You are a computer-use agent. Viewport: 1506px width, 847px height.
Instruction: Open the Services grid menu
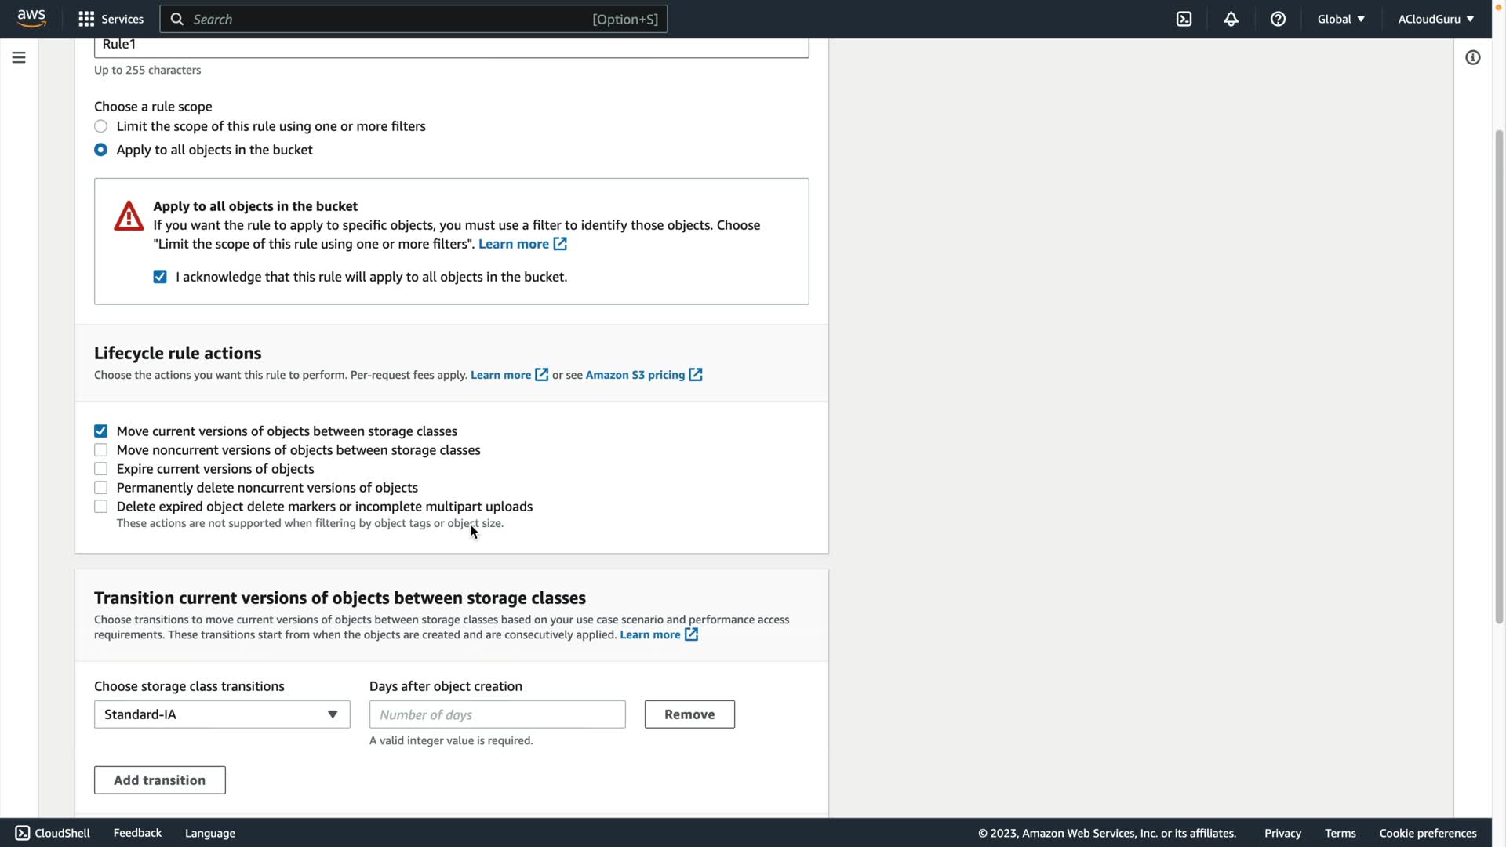[111, 19]
